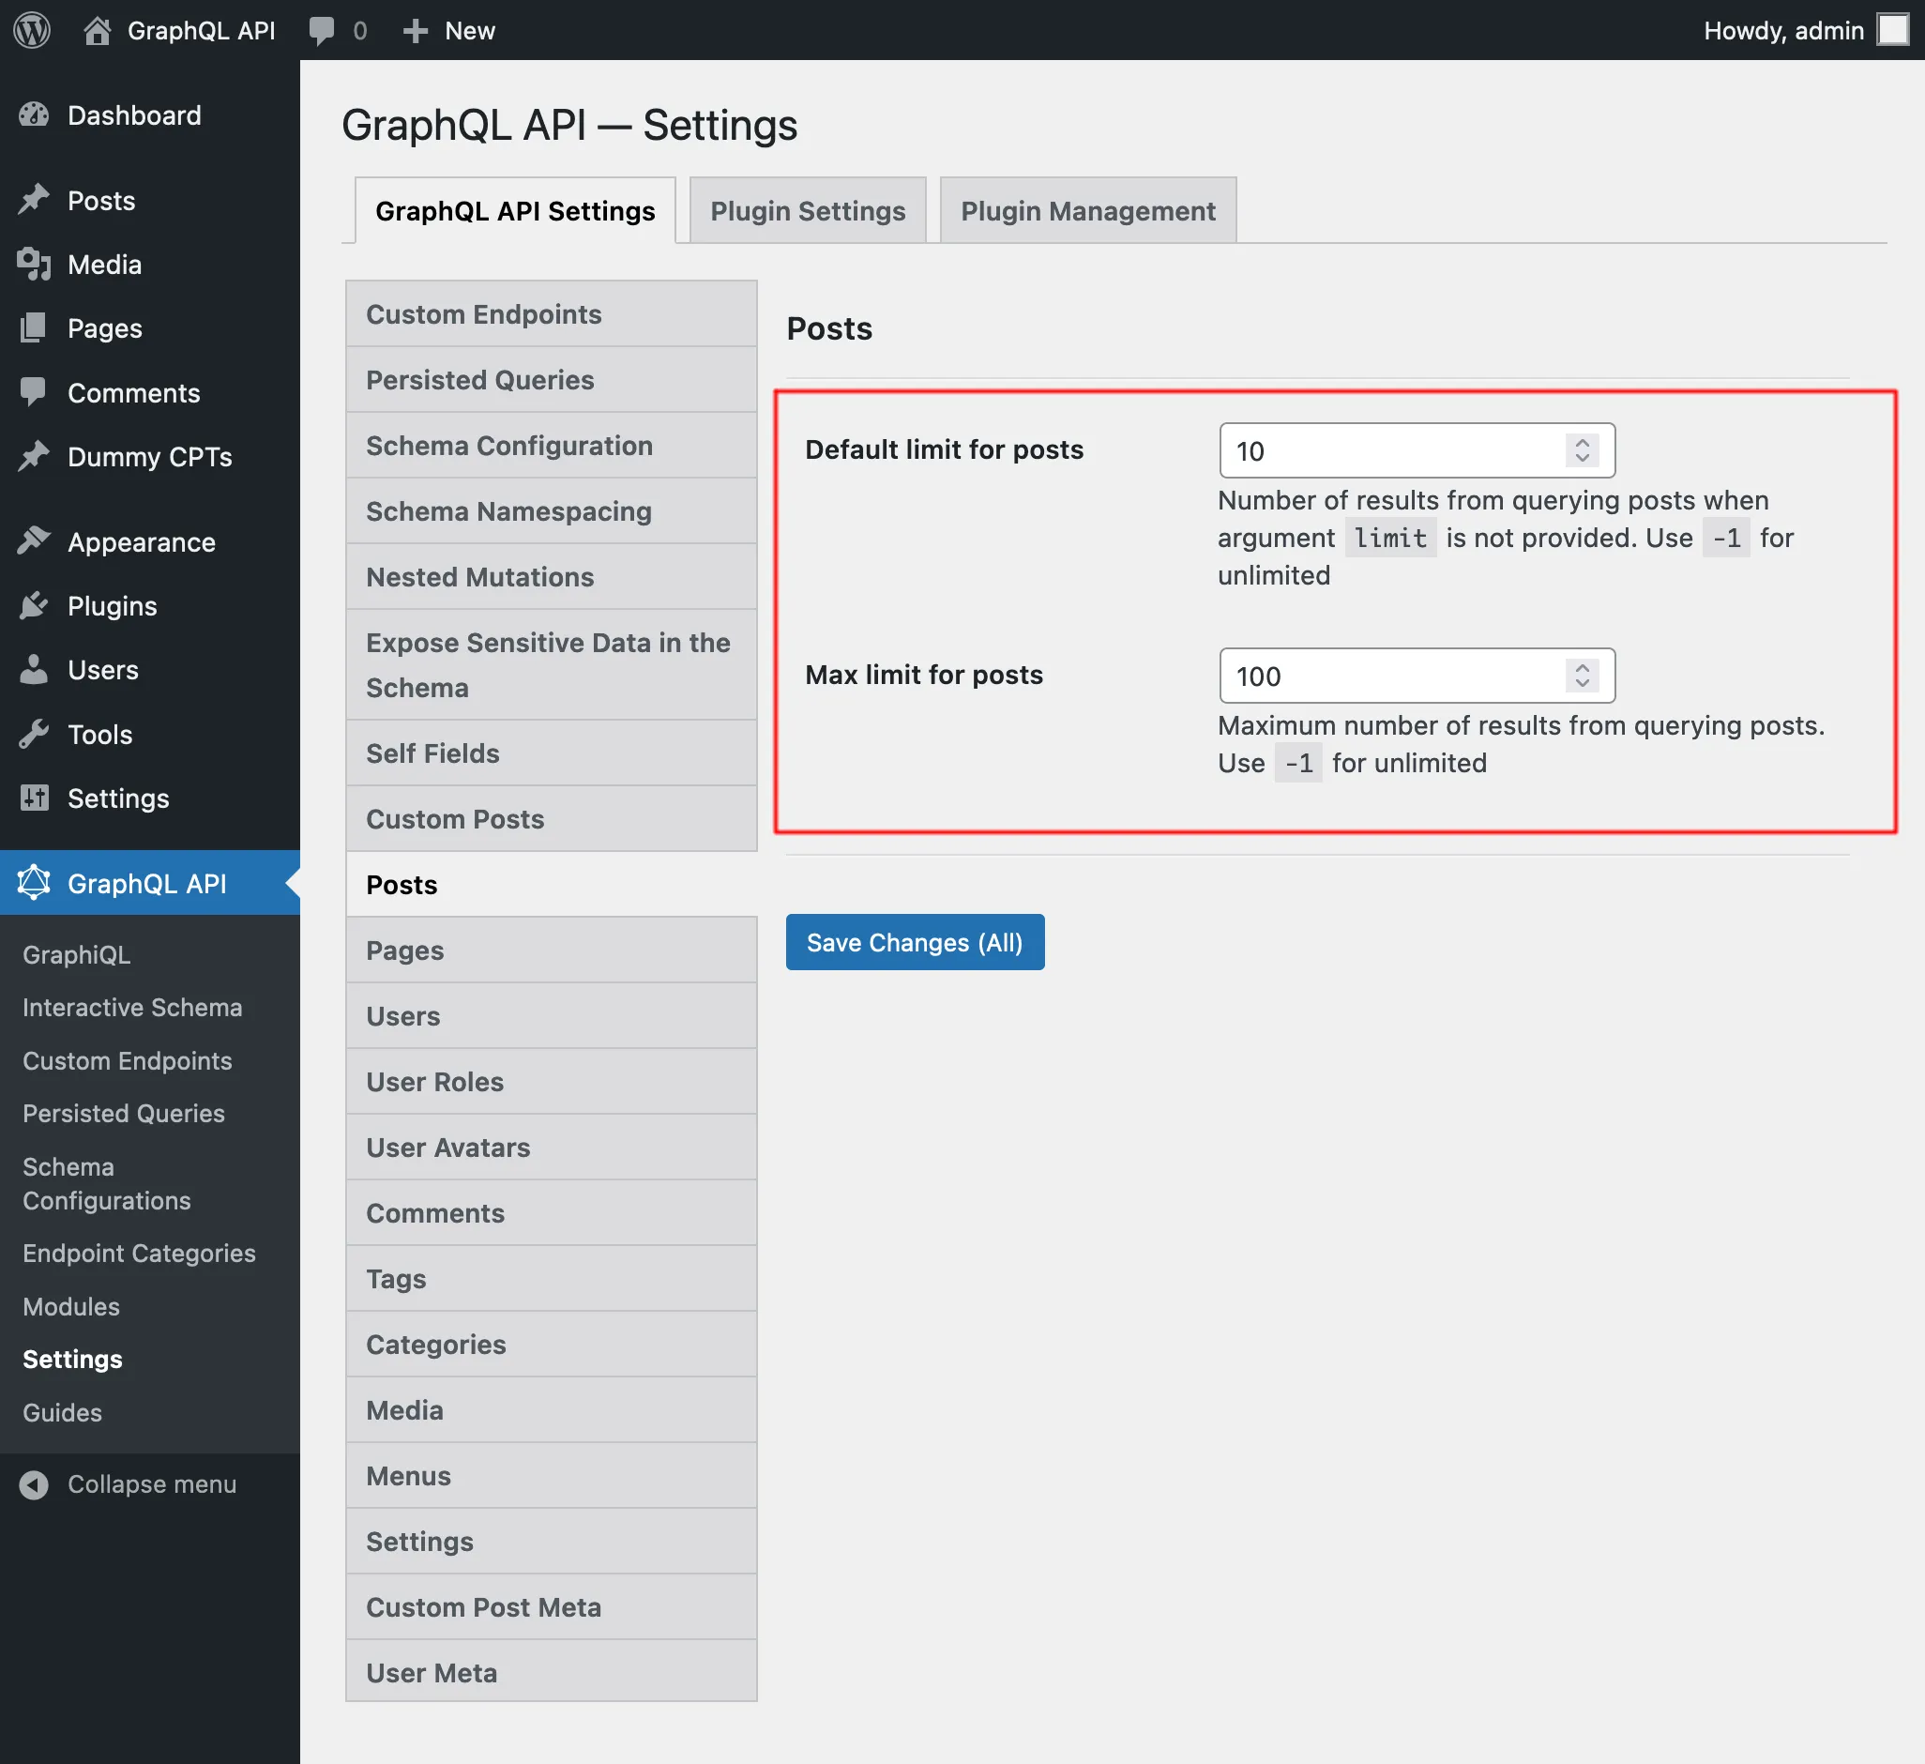The width and height of the screenshot is (1925, 1764).
Task: Click the Appearance paintbrush icon
Action: tap(34, 541)
